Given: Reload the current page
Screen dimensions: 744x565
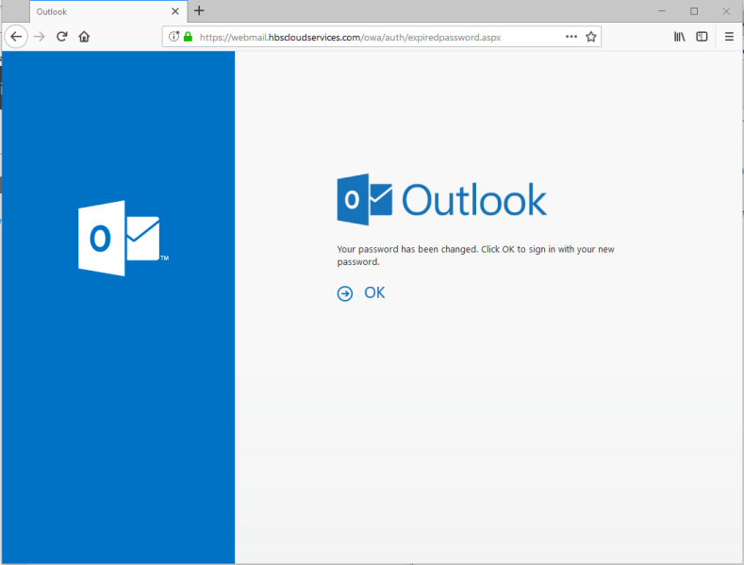Looking at the screenshot, I should [x=61, y=37].
